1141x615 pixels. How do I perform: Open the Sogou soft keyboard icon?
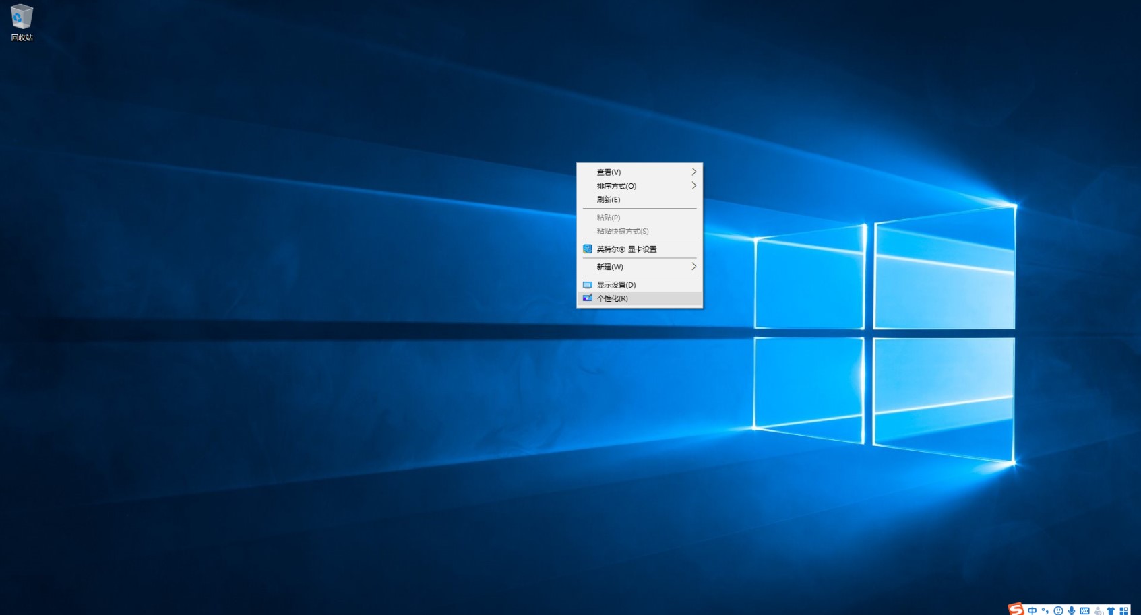[1084, 610]
